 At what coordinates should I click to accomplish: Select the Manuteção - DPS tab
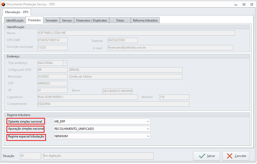(x=17, y=12)
